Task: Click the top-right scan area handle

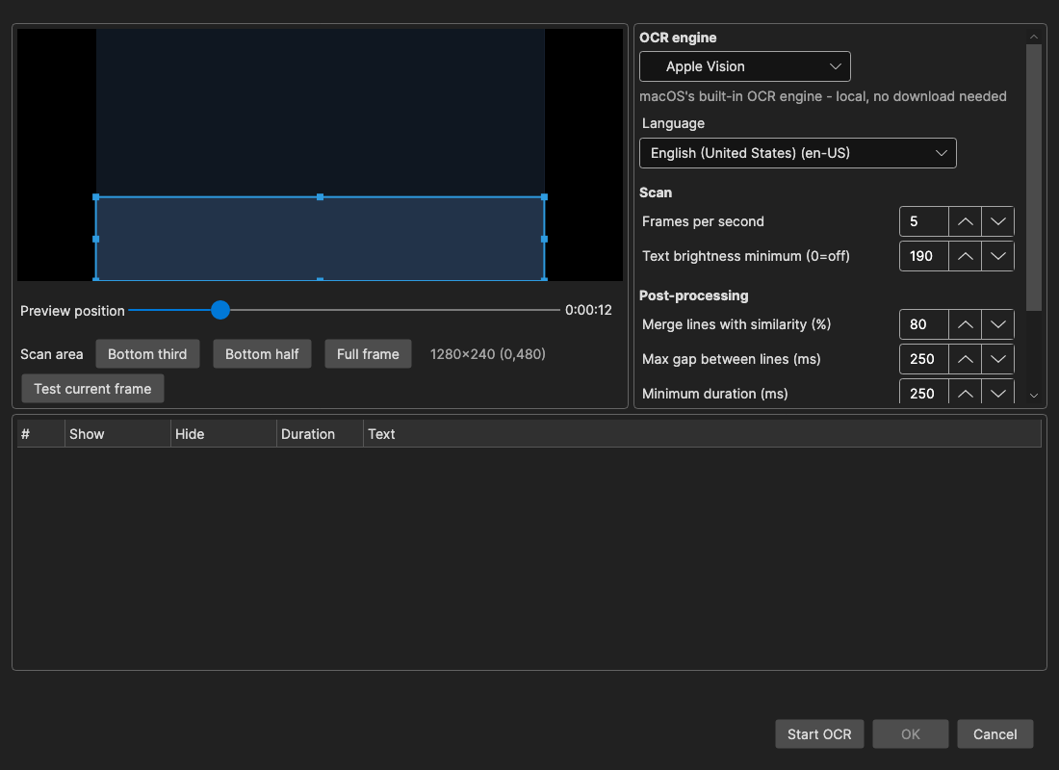Action: click(x=544, y=197)
